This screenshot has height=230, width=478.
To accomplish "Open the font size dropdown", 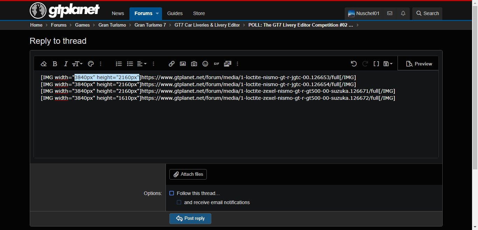I will coord(77,64).
